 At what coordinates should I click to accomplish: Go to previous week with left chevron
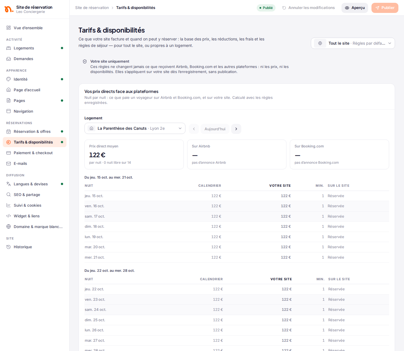[194, 129]
